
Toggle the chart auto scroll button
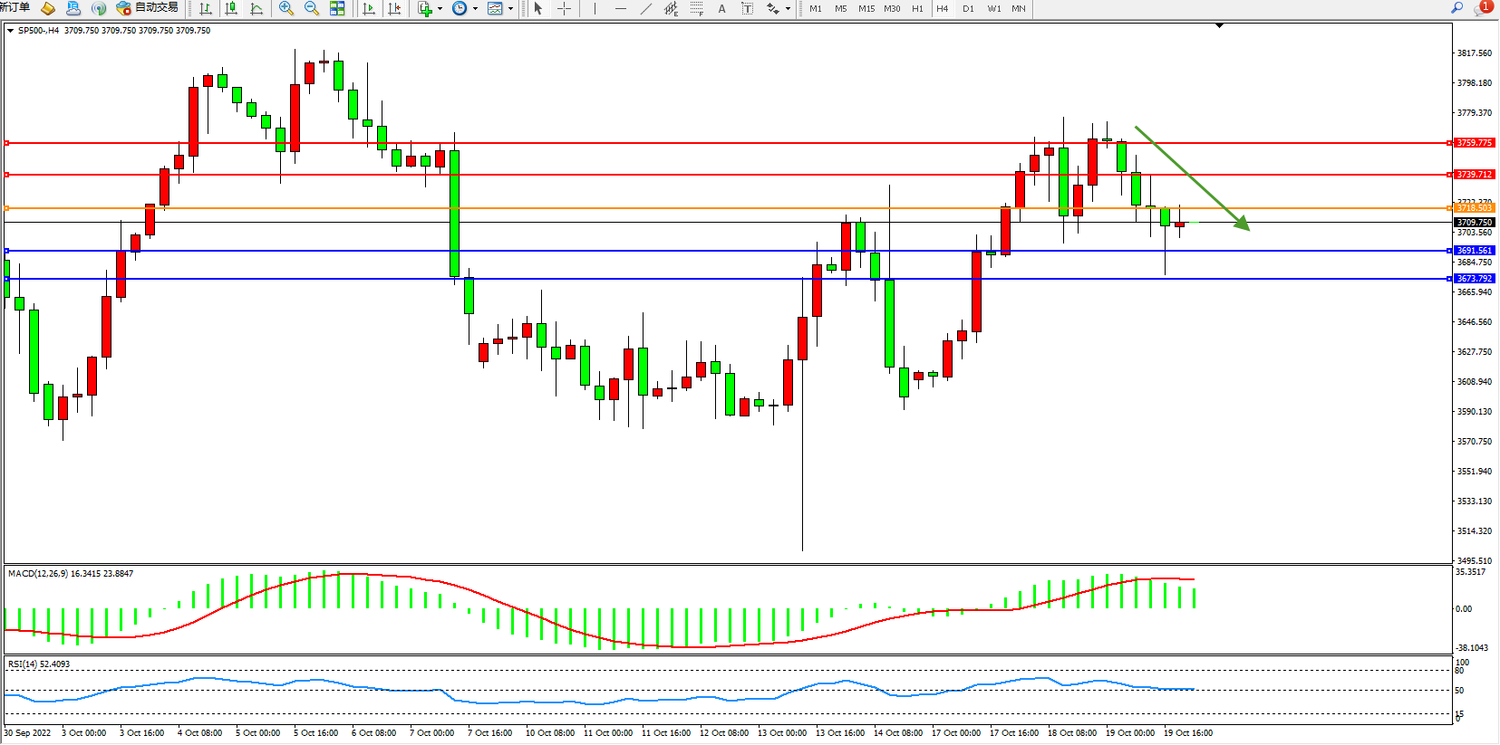(x=369, y=8)
